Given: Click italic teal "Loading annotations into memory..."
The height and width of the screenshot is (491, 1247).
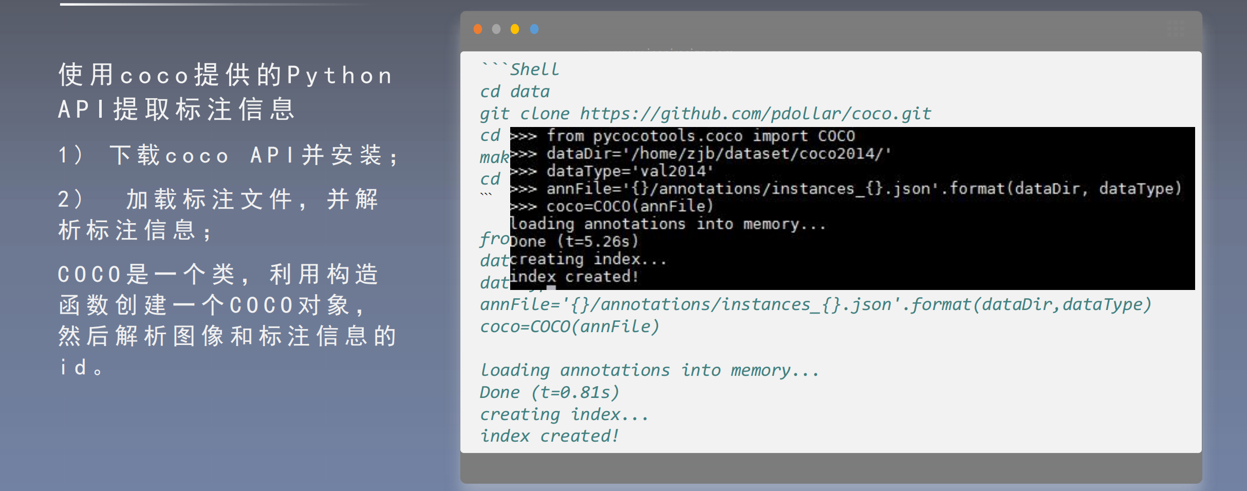Looking at the screenshot, I should click(649, 371).
